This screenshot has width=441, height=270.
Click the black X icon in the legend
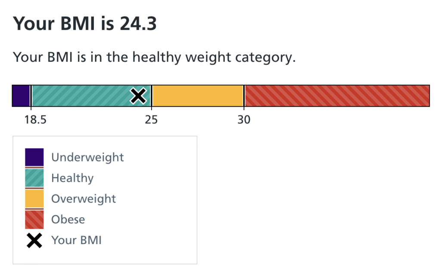coord(34,240)
